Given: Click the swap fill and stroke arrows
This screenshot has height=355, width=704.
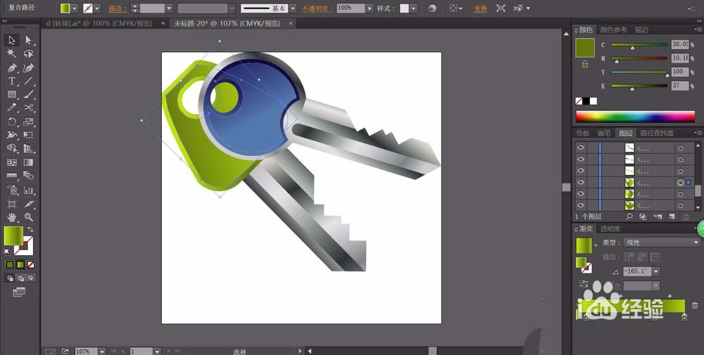Looking at the screenshot, I should click(x=30, y=229).
